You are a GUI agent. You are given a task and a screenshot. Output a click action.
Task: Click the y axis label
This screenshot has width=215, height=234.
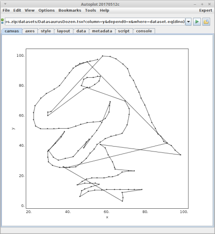[x=13, y=129]
